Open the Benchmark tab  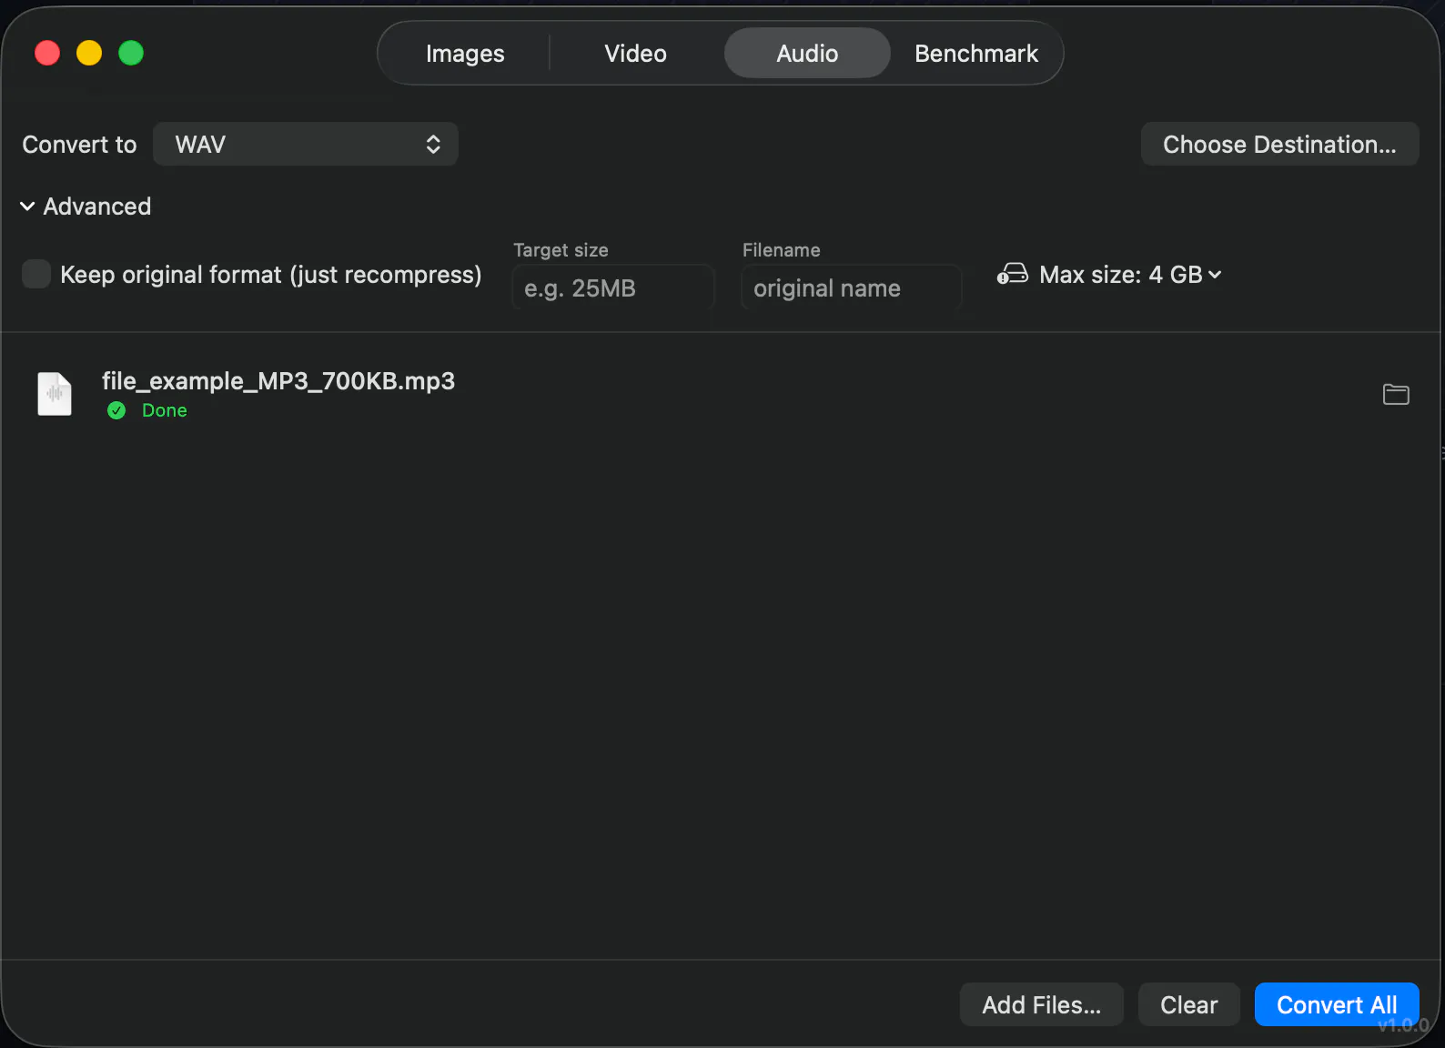[976, 53]
